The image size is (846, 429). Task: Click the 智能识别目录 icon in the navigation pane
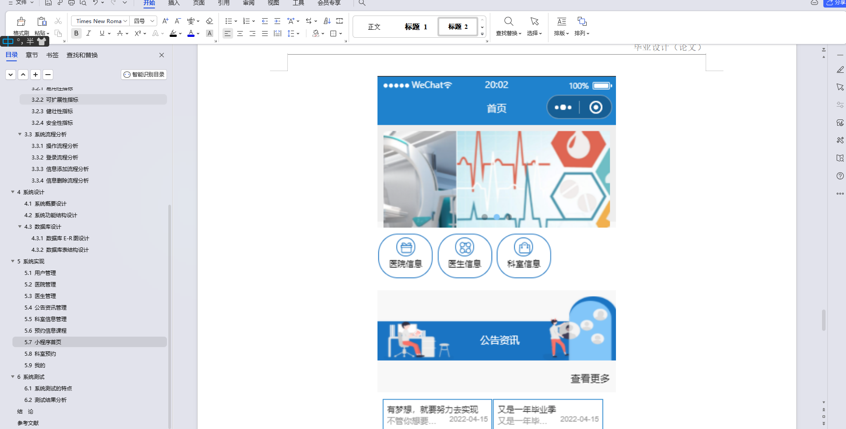(x=127, y=74)
